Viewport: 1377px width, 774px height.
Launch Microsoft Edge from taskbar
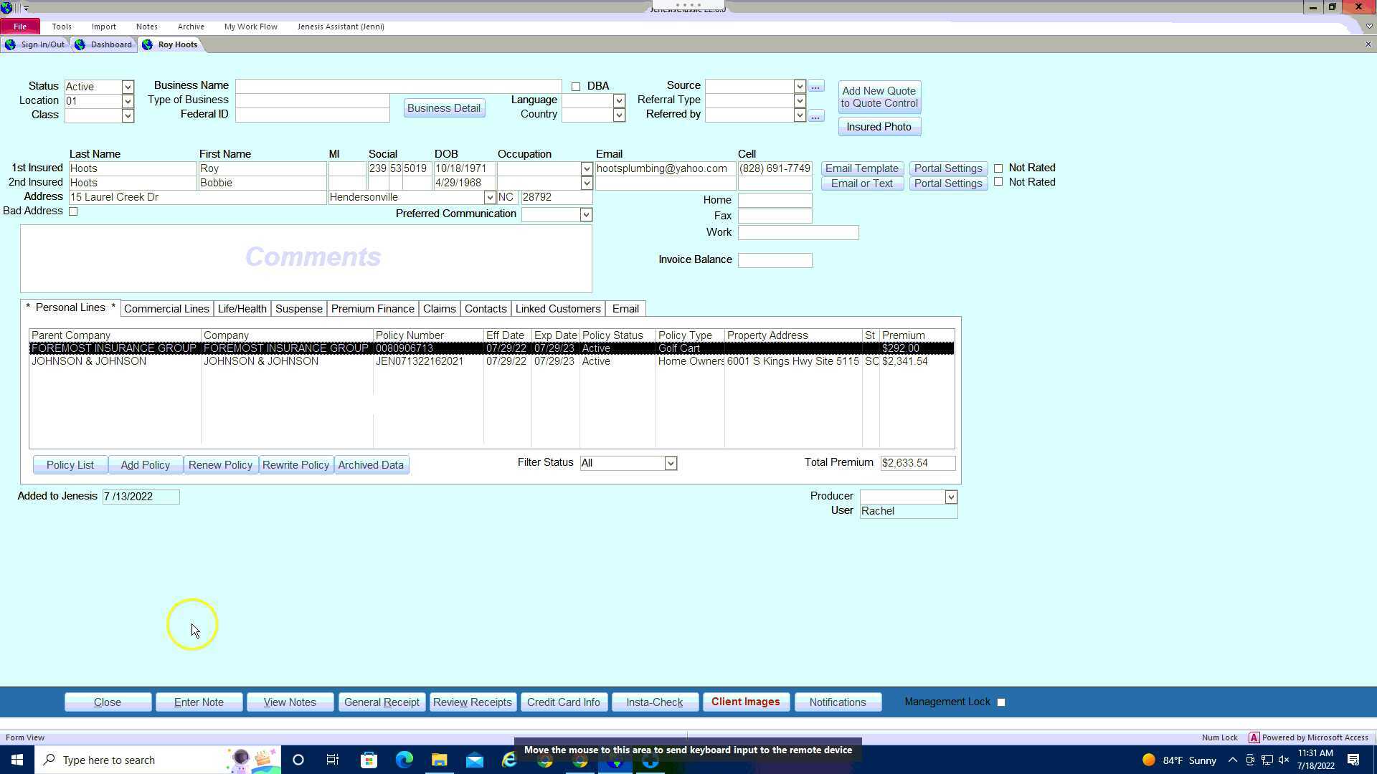coord(404,760)
